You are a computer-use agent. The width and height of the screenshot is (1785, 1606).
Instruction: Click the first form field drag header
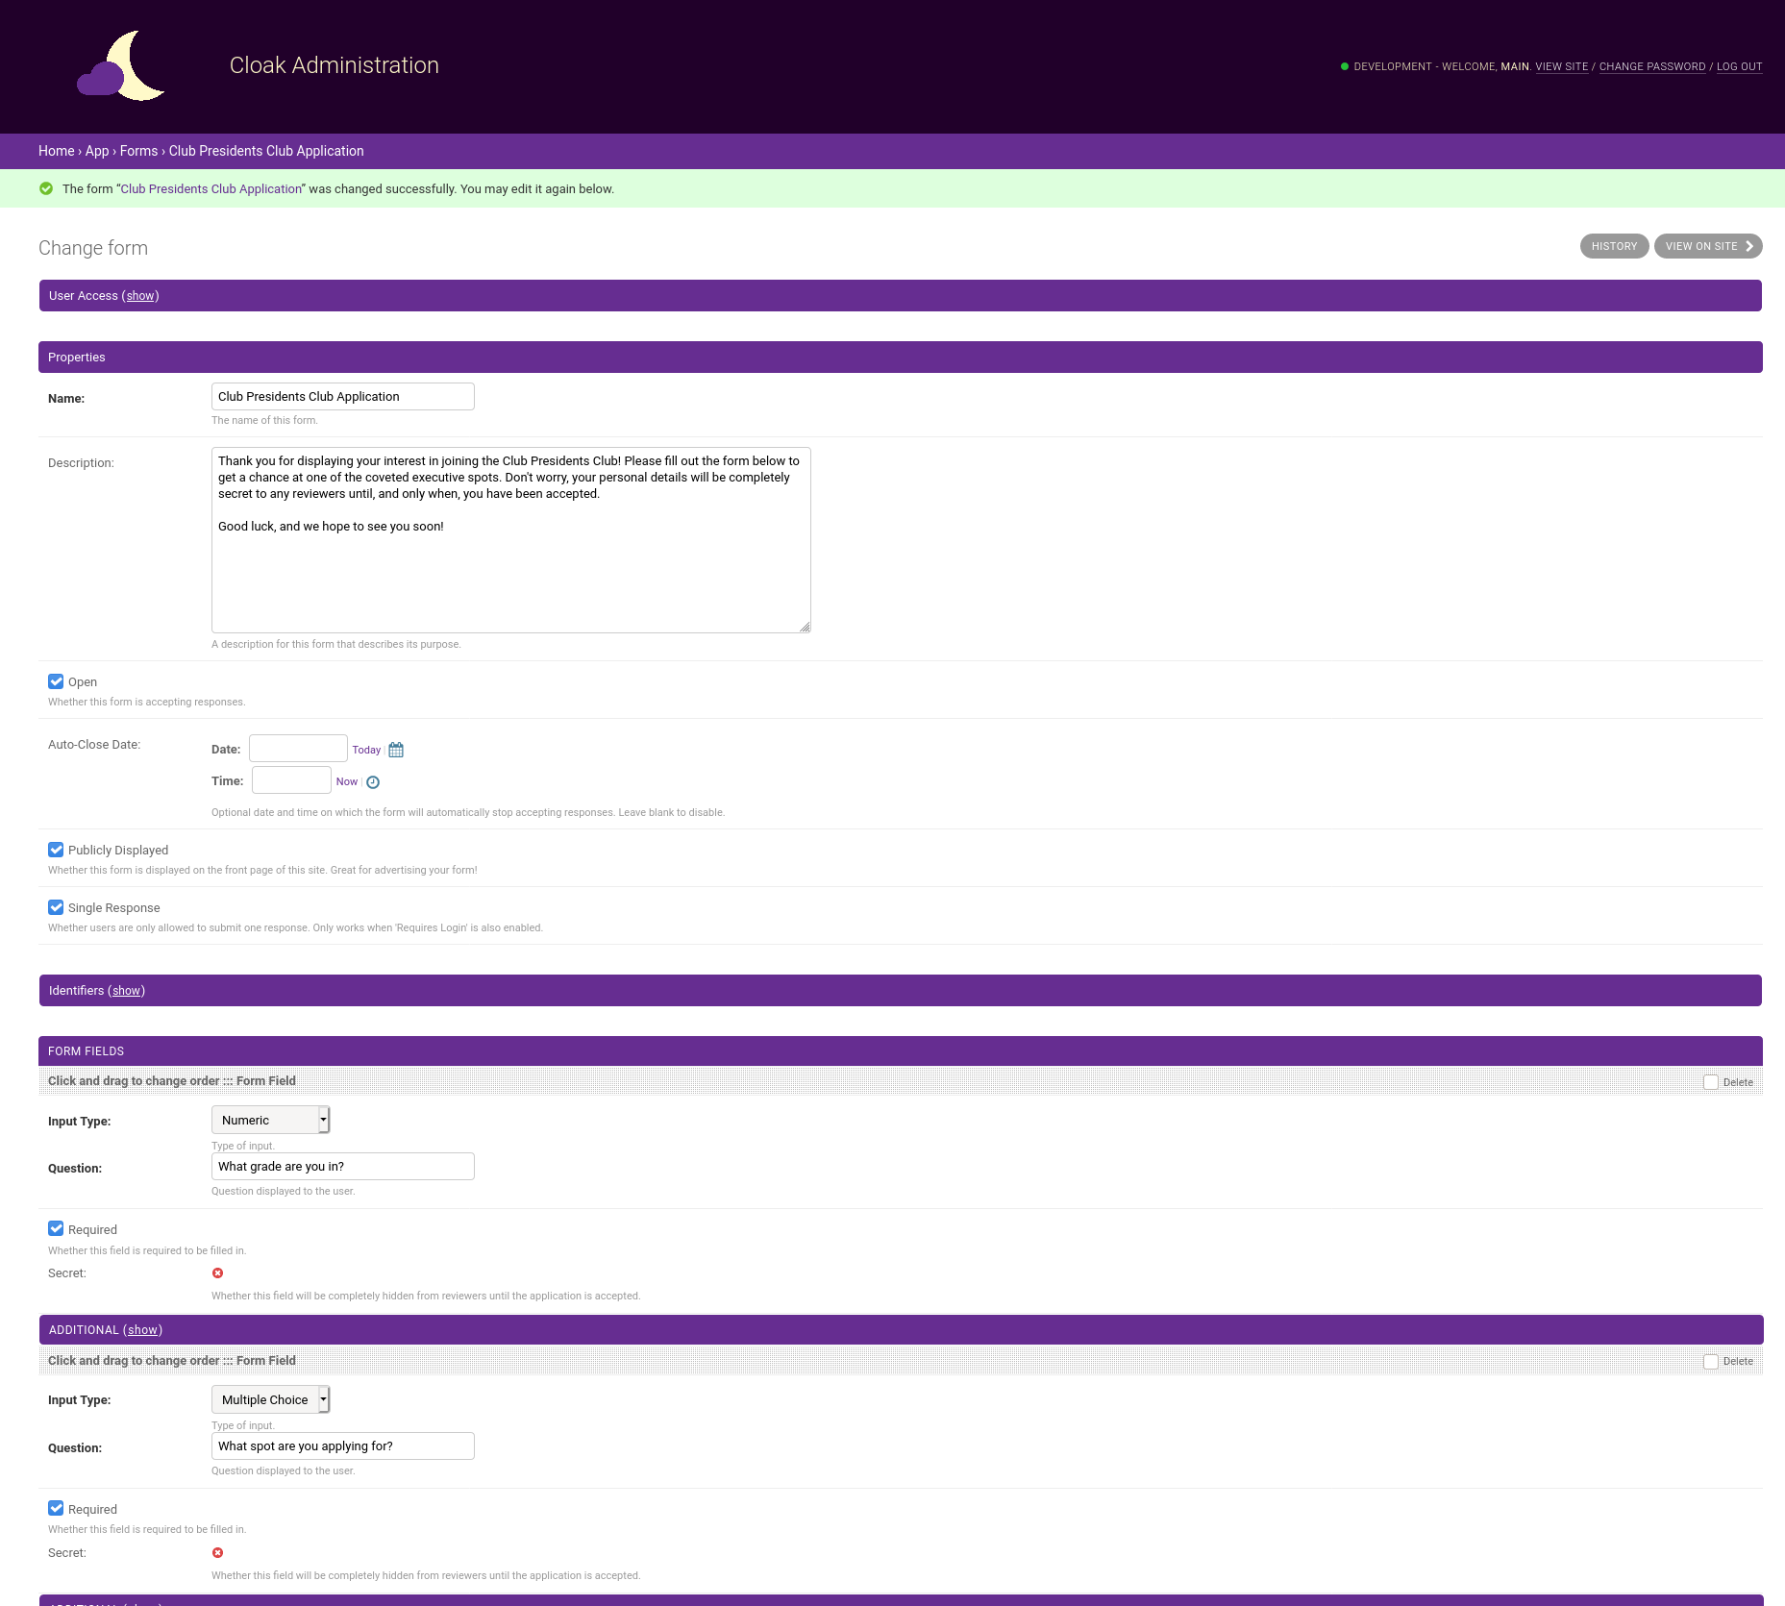pos(901,1081)
